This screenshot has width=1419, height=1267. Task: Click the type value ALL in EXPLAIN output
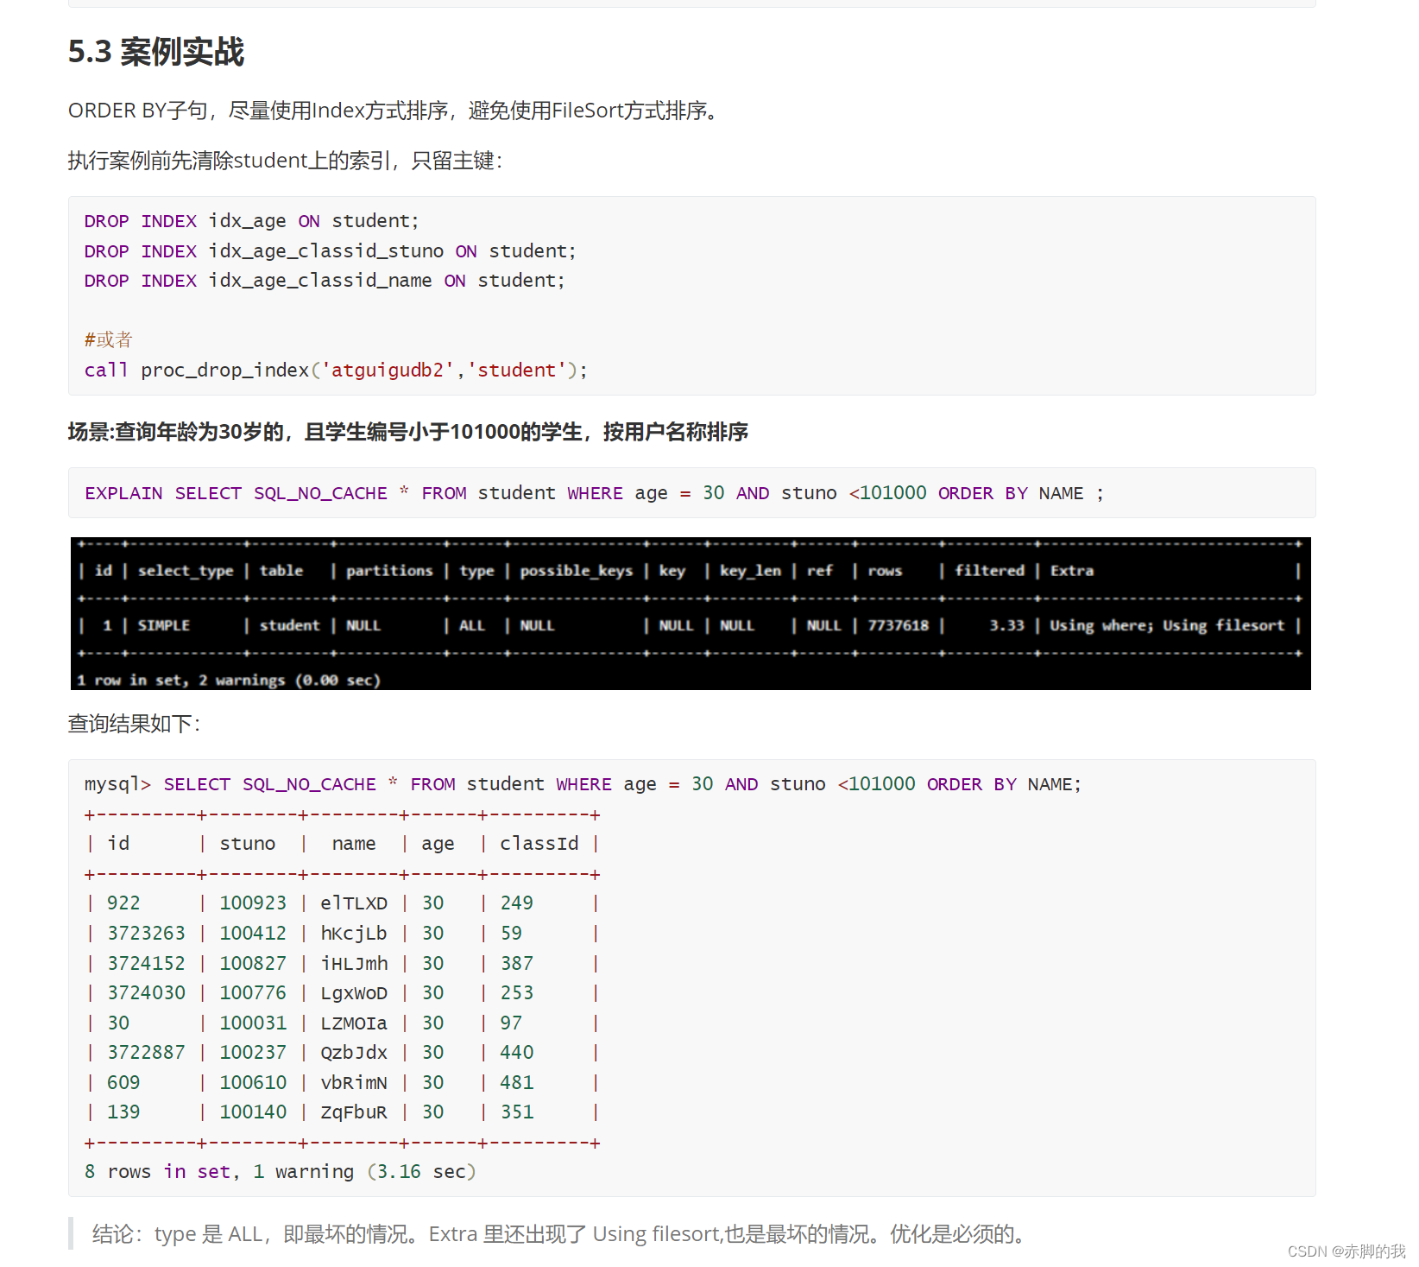(471, 625)
